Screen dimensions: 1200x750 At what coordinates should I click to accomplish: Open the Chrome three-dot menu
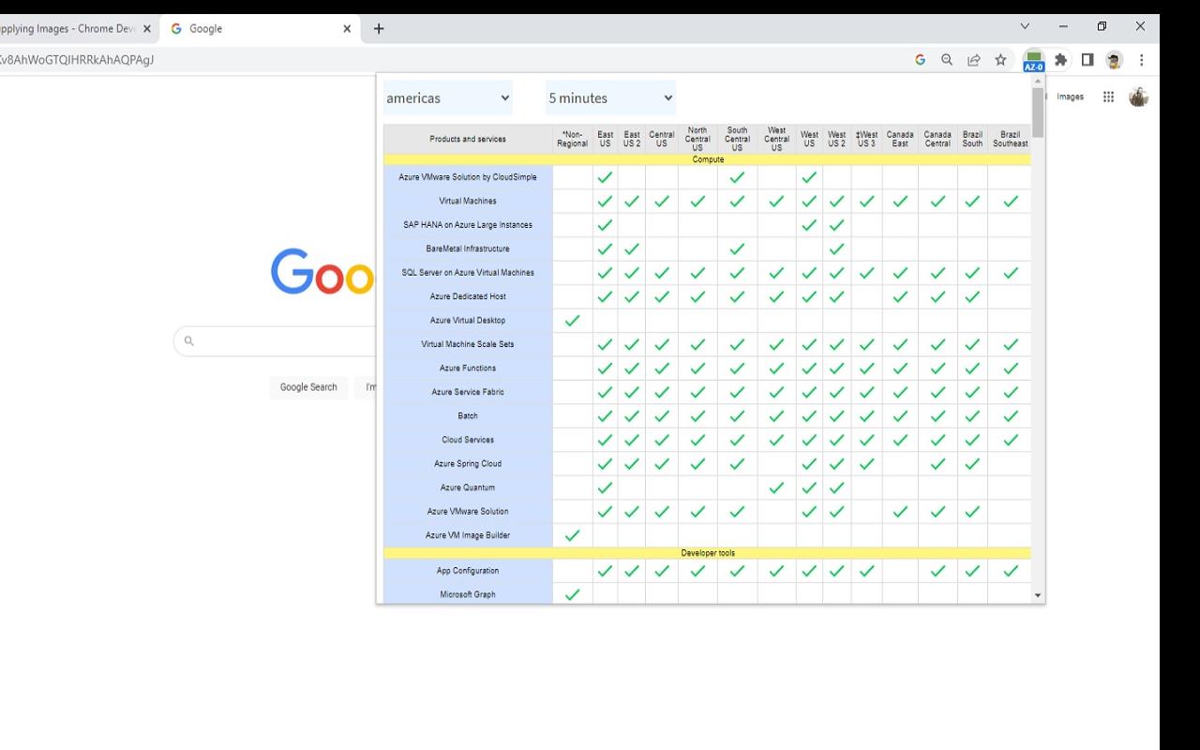pos(1141,60)
